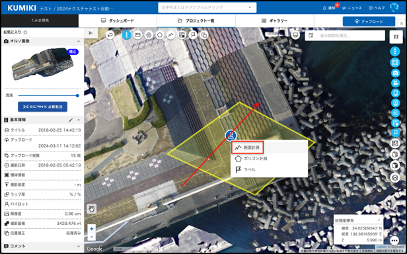Open the 地理座標系 coordinate system dropdown
This screenshot has width=407, height=254.
coord(358,220)
